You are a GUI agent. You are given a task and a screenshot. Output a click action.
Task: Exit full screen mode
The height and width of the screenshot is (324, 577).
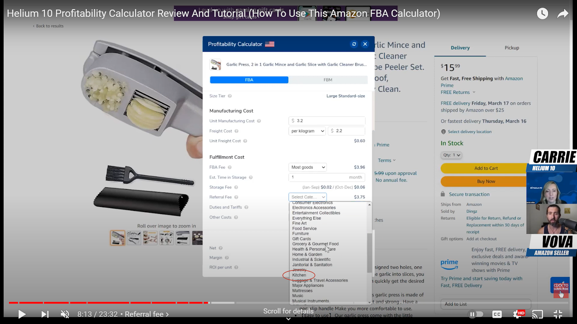pos(558,314)
